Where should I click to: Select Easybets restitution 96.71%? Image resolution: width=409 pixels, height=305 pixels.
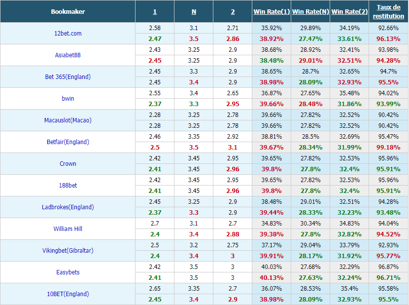click(x=388, y=277)
